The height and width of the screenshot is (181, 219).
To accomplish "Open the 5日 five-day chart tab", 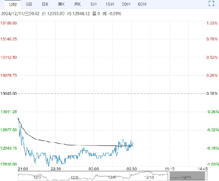I will pos(29,5).
